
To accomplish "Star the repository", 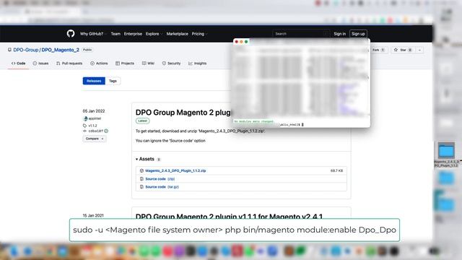I will [x=403, y=50].
